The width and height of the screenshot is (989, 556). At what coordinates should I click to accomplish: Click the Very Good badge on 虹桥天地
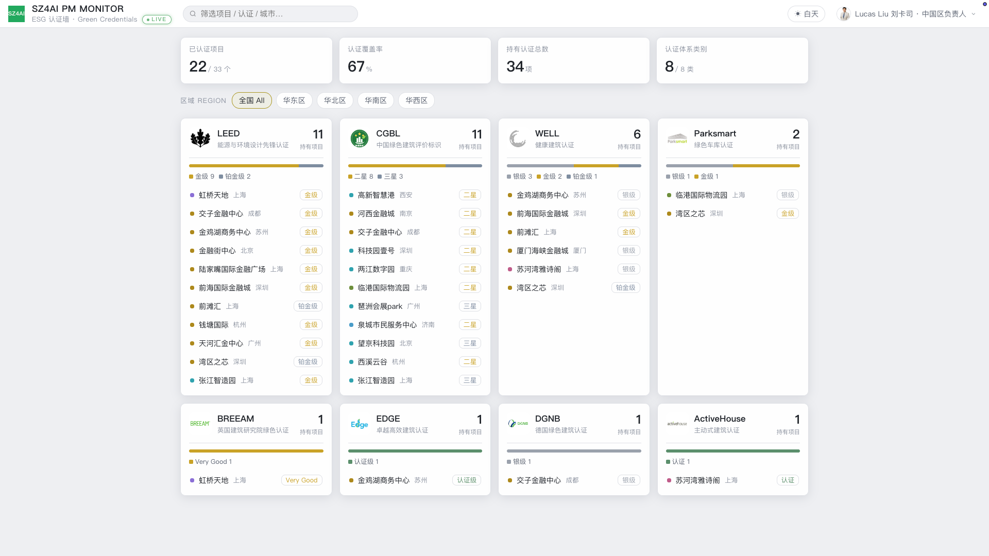(302, 480)
